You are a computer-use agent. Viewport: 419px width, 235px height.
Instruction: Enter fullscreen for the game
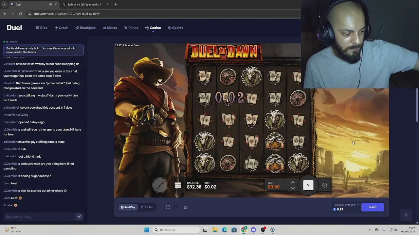168,207
